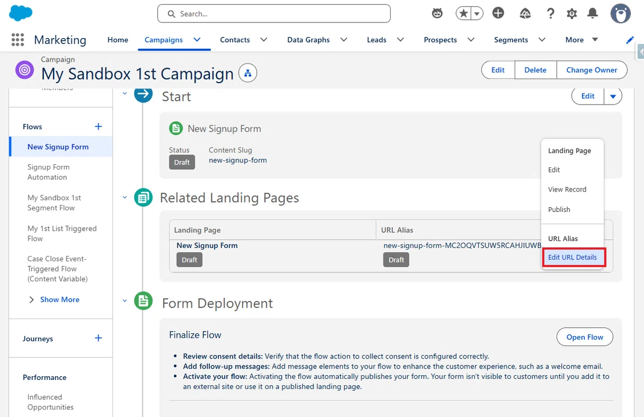Expand the Segments tab dropdown chevron
The height and width of the screenshot is (417, 644).
click(542, 40)
